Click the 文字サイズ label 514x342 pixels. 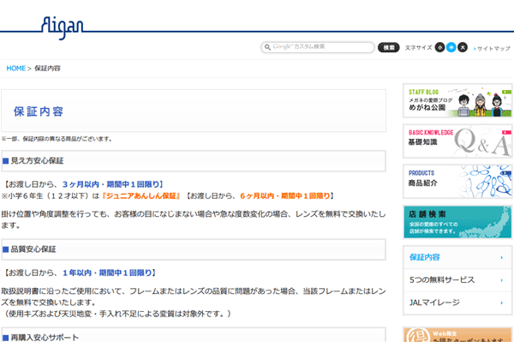coord(418,48)
